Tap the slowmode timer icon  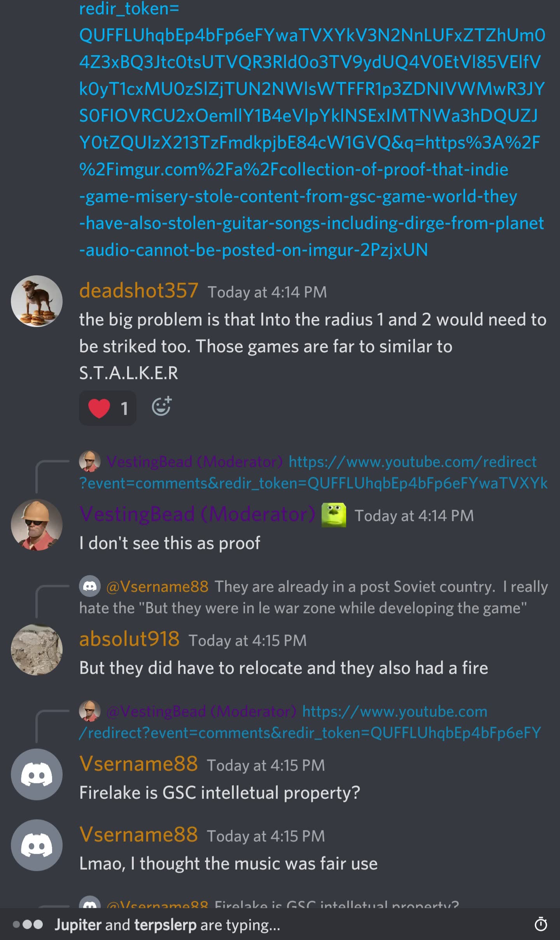pos(541,924)
